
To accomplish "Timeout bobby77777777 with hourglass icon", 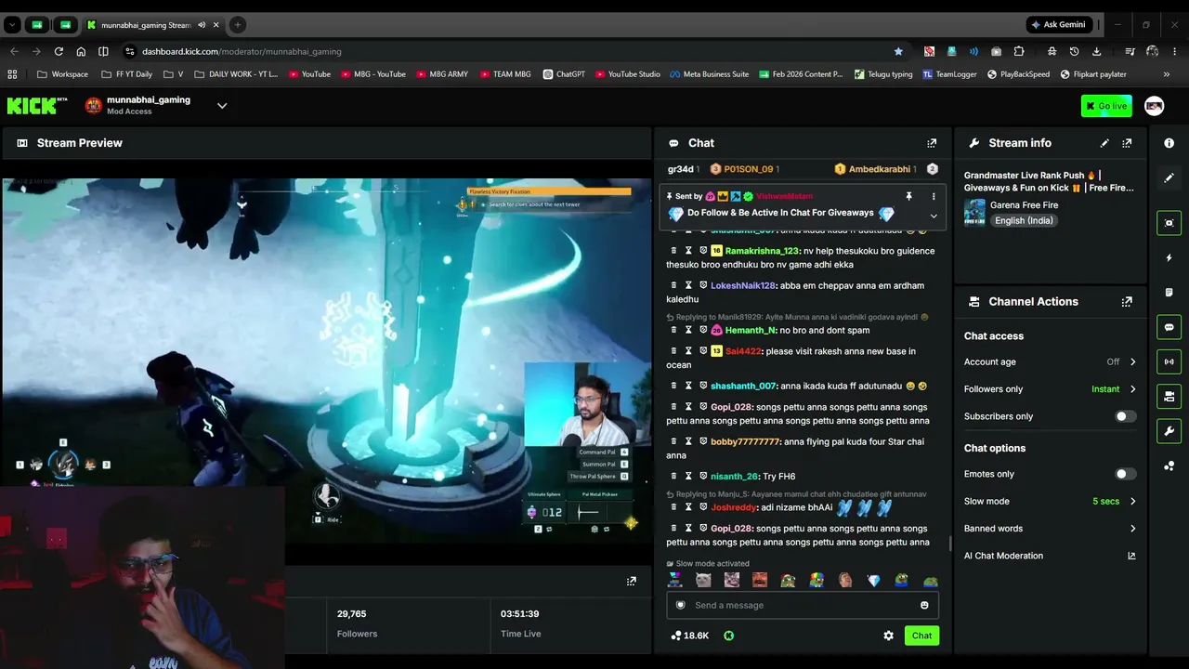I will (x=689, y=441).
